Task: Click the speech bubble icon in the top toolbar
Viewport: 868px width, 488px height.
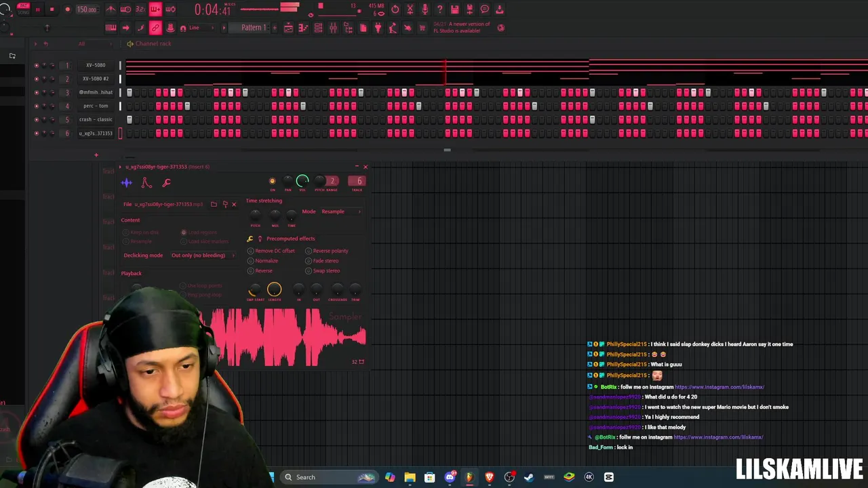Action: (484, 9)
